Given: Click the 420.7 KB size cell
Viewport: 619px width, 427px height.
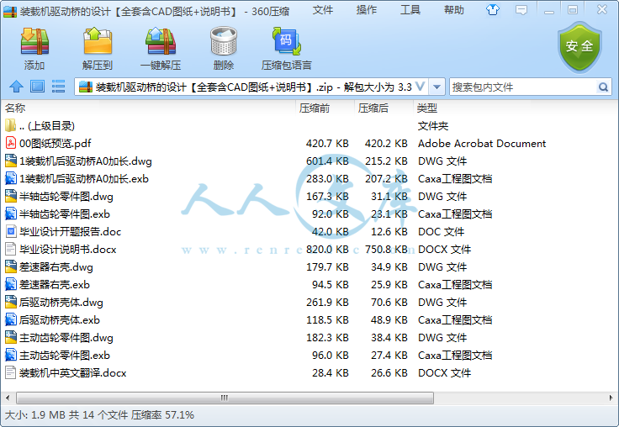Looking at the screenshot, I should [x=327, y=143].
